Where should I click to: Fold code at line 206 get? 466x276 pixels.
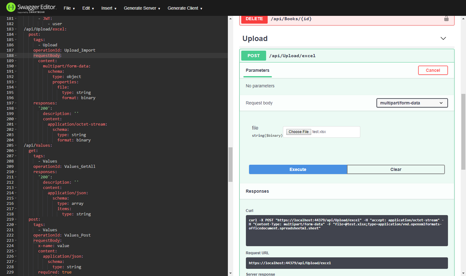(16, 151)
